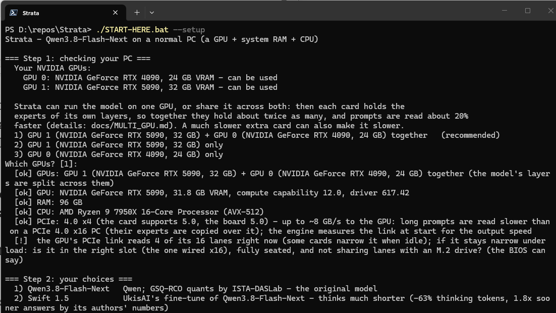Click the 'PS D:\repos\Strata>' prompt
This screenshot has width=556, height=313.
click(48, 30)
